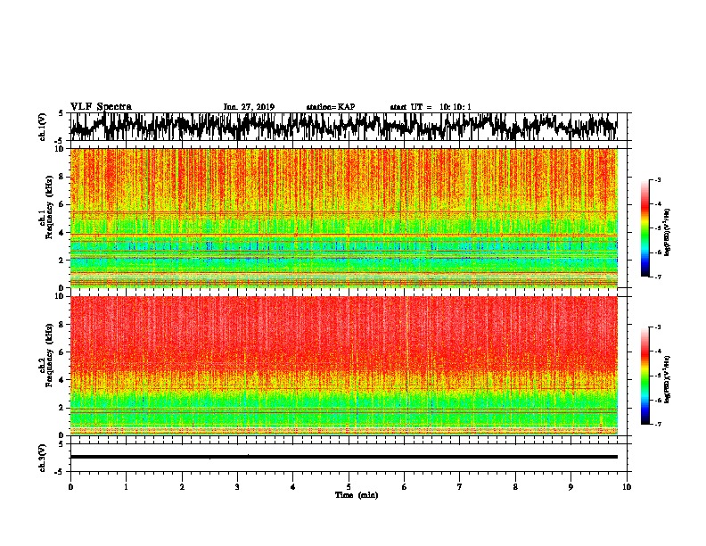Click the "Time (min)" x-axis label
Screen dimensions: 706x546
point(357,495)
